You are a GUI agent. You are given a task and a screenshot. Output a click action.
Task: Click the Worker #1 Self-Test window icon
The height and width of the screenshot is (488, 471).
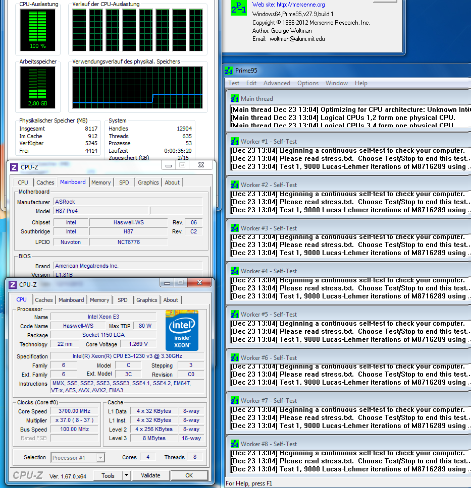click(234, 142)
